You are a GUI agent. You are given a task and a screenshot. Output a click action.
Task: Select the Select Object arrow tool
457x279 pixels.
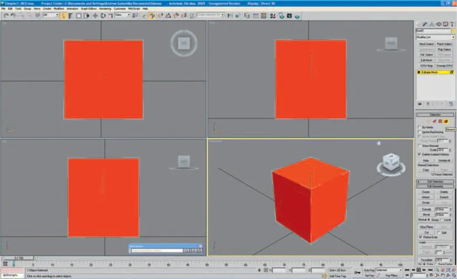(63, 15)
